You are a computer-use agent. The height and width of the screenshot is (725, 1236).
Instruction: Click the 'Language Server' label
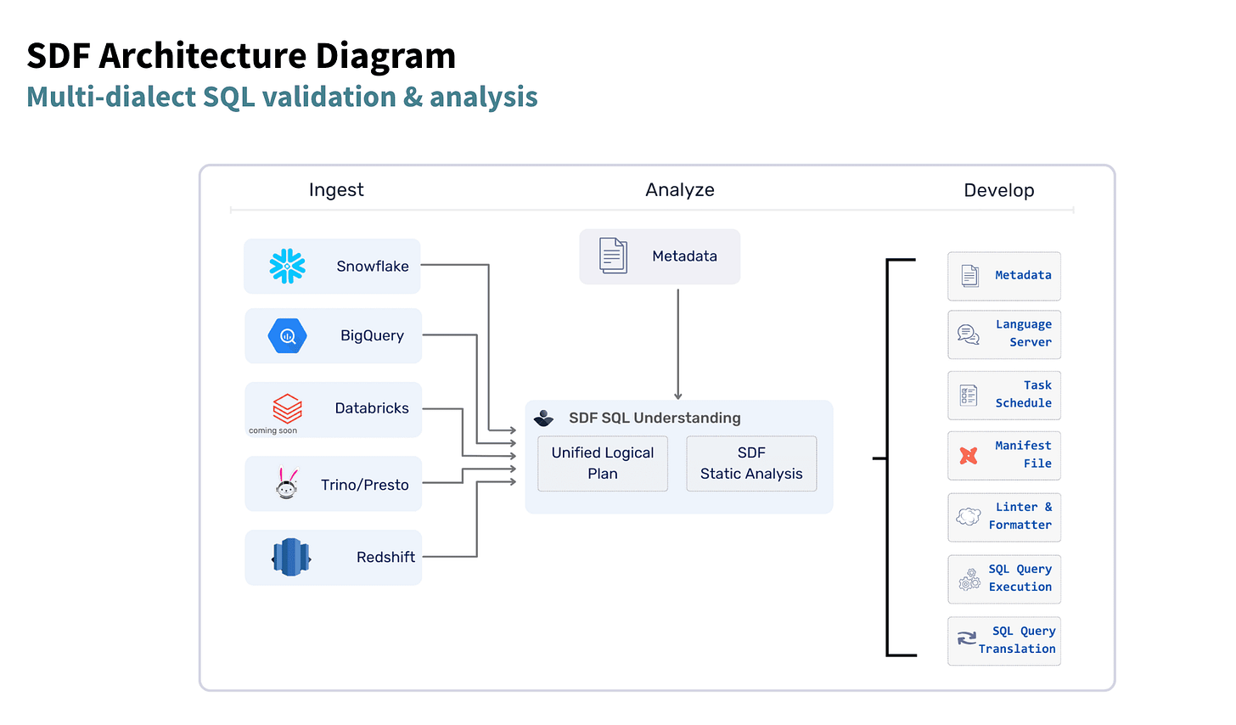tap(1024, 334)
